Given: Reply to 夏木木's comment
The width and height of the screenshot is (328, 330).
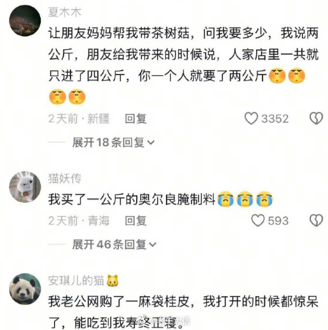Looking at the screenshot, I should pyautogui.click(x=135, y=118).
